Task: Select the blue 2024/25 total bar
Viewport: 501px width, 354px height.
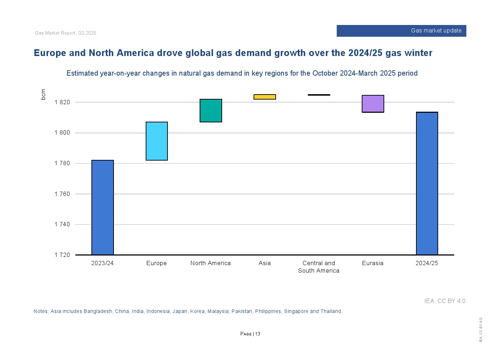Action: coord(427,183)
